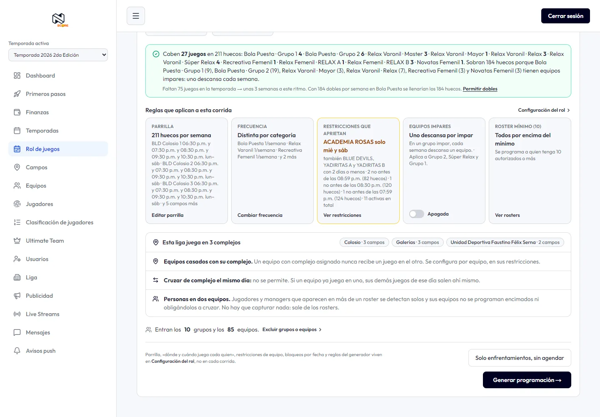Select the Galerías 3 campos chip
The image size is (600, 417).
point(417,242)
